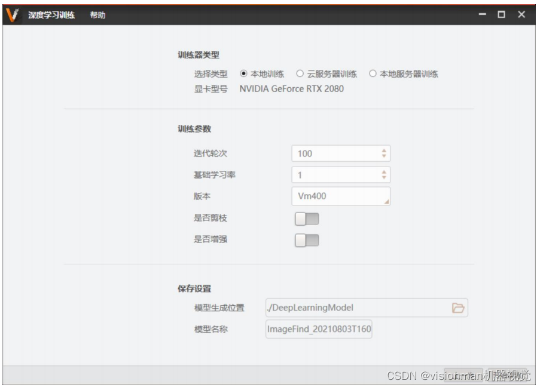
Task: Click into the 基础学习率 value field
Action: point(335,175)
